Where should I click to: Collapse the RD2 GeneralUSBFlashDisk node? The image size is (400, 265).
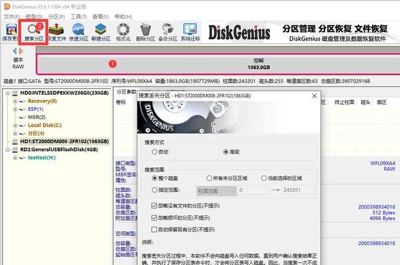[8, 150]
